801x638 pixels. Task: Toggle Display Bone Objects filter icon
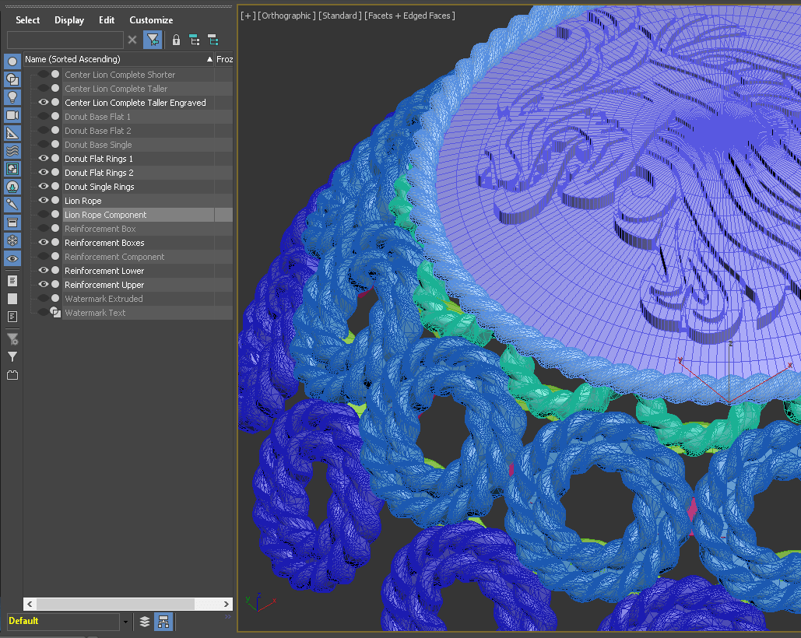coord(12,205)
